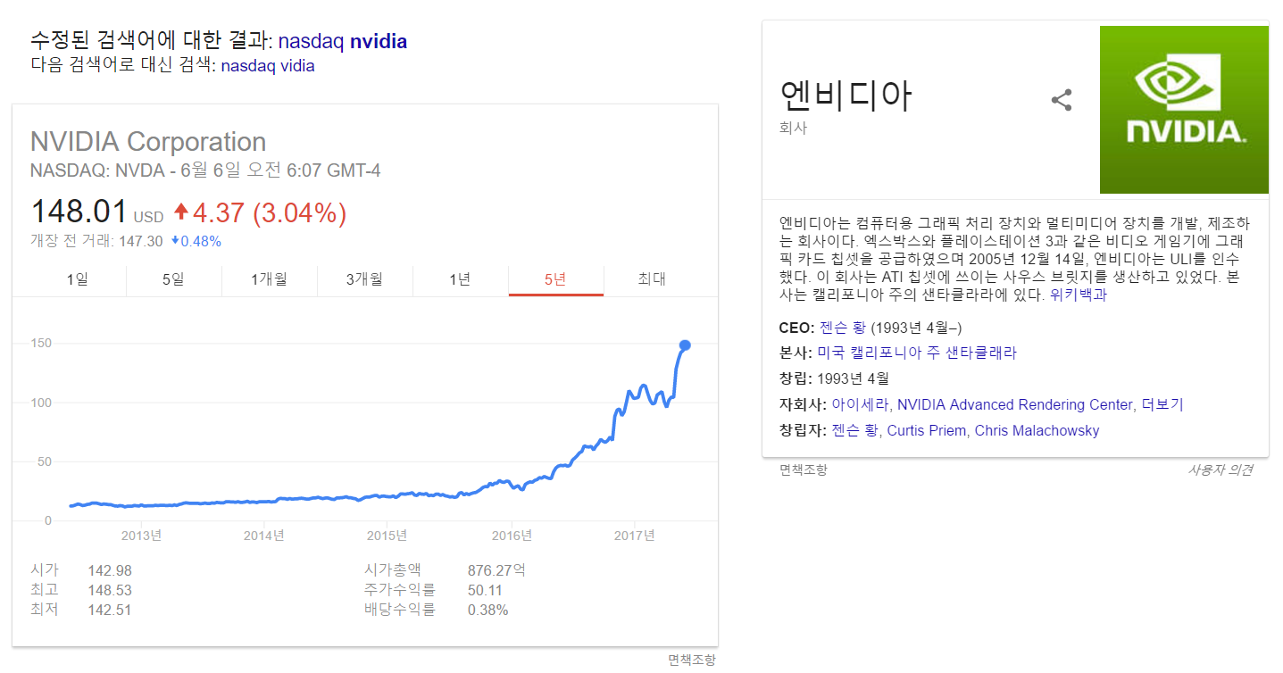Show the 최대 chart range
1283x673 pixels.
tap(652, 279)
